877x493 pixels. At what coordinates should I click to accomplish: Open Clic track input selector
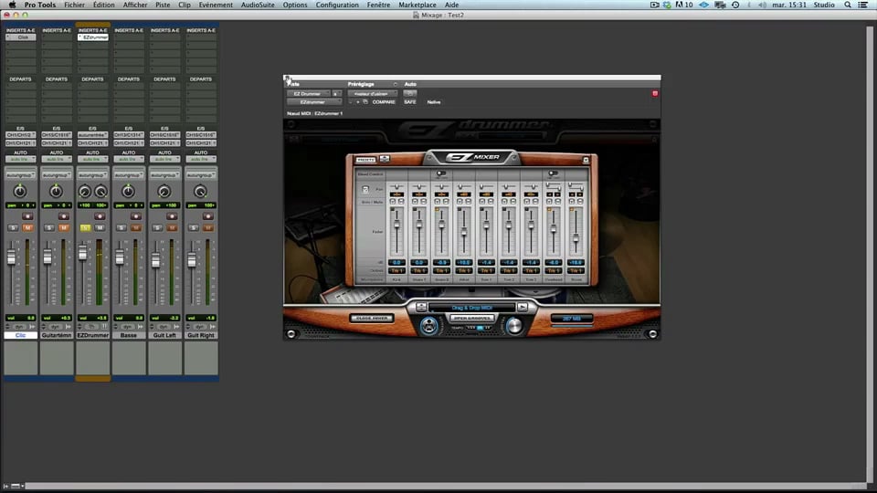coord(21,135)
